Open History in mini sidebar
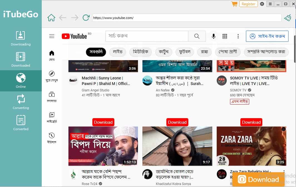Screen dimensions: 296x187 click(x=52, y=138)
